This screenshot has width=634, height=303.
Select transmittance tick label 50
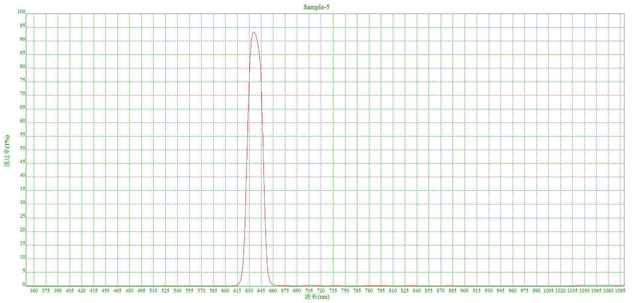pos(23,148)
